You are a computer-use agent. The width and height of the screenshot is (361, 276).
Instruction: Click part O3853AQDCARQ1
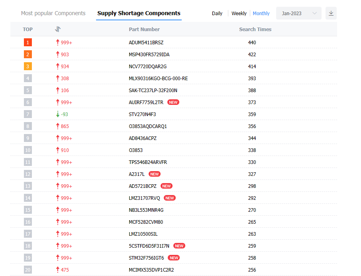148,126
